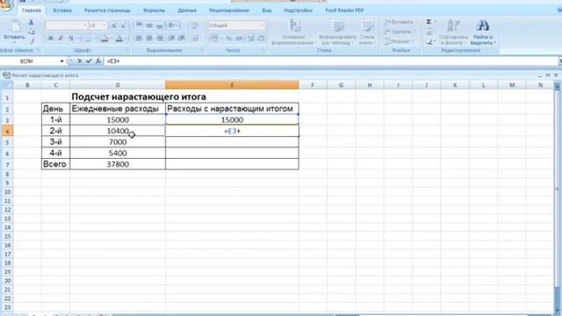Open the Borders button
This screenshot has height=316, width=562.
click(88, 39)
